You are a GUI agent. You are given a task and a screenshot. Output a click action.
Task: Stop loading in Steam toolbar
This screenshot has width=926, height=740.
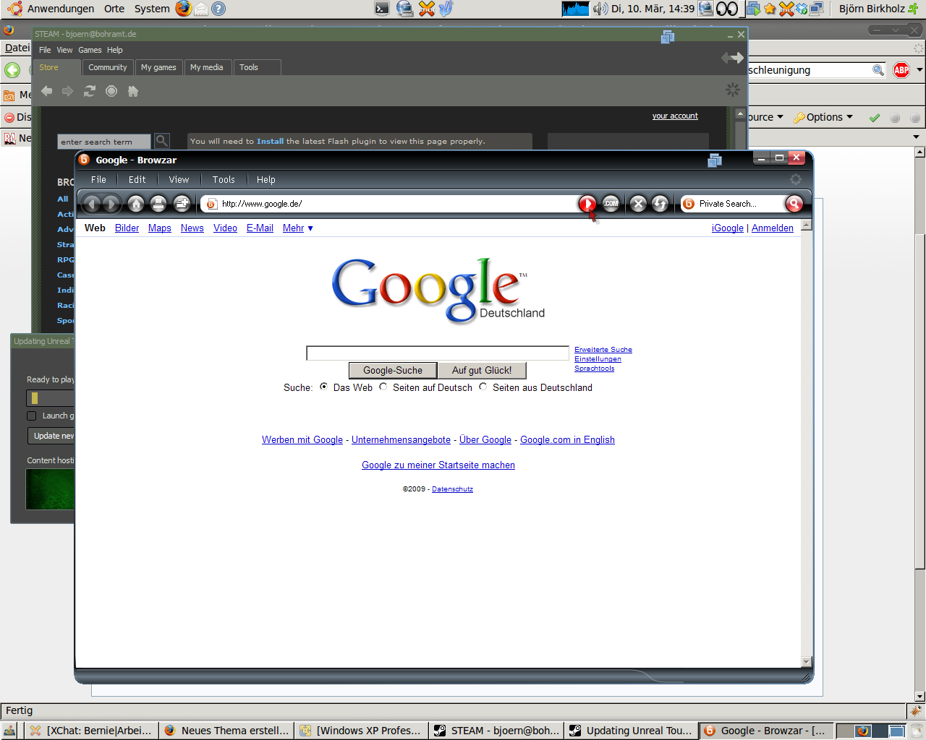pos(111,91)
